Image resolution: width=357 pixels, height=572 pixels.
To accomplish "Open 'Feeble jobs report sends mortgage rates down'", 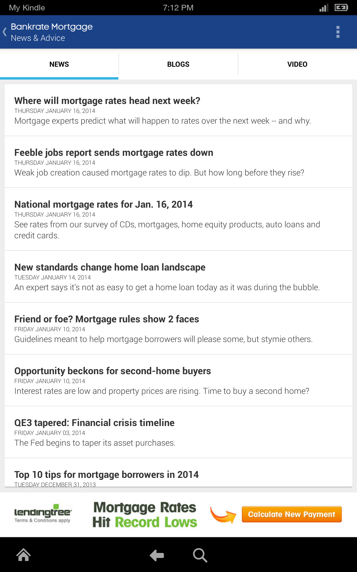I will 114,153.
